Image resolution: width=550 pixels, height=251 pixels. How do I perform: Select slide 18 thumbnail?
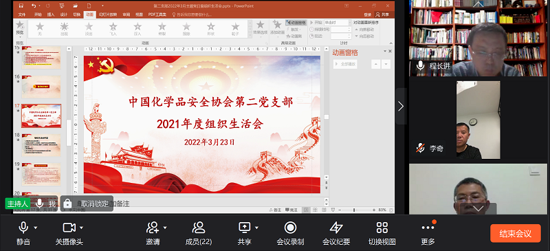(x=41, y=145)
